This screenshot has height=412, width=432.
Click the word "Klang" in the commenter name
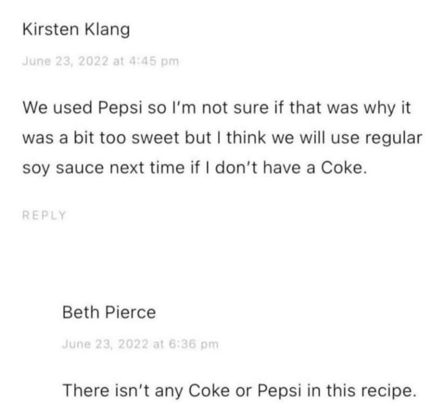coord(107,30)
